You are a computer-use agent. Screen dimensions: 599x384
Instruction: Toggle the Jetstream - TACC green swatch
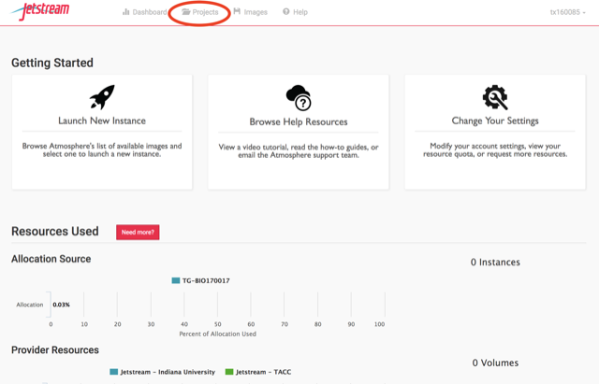[x=229, y=372]
